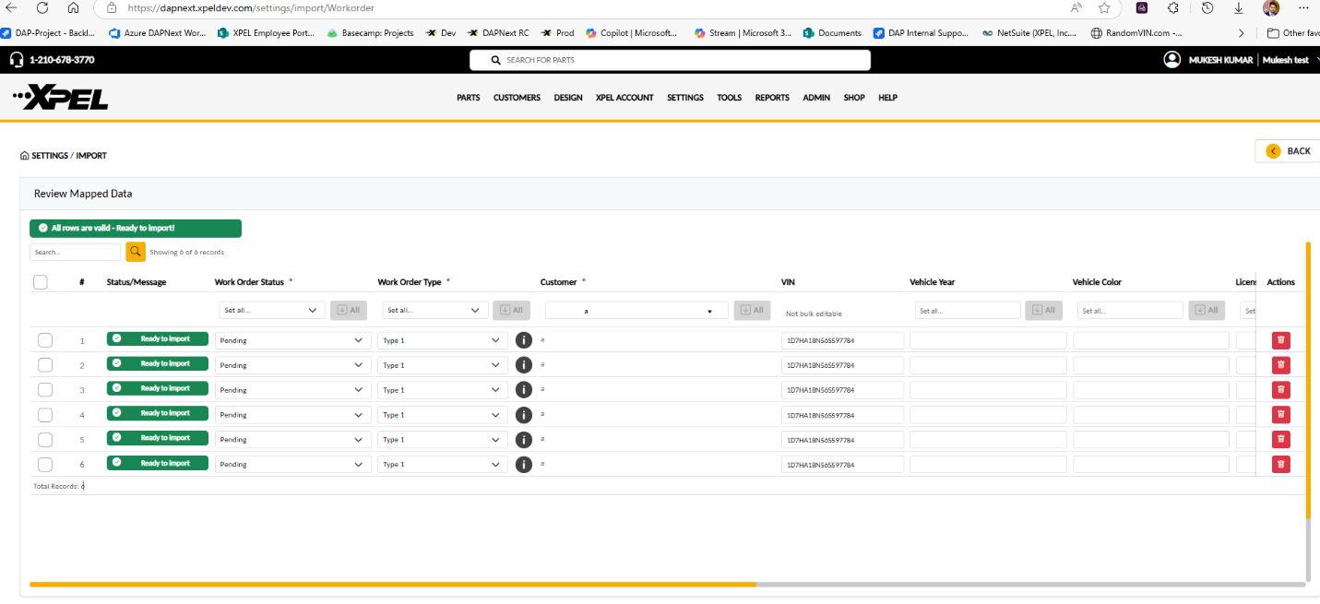Viewport: 1320px width, 604px height.
Task: Check the checkbox for row 2
Action: coord(45,365)
